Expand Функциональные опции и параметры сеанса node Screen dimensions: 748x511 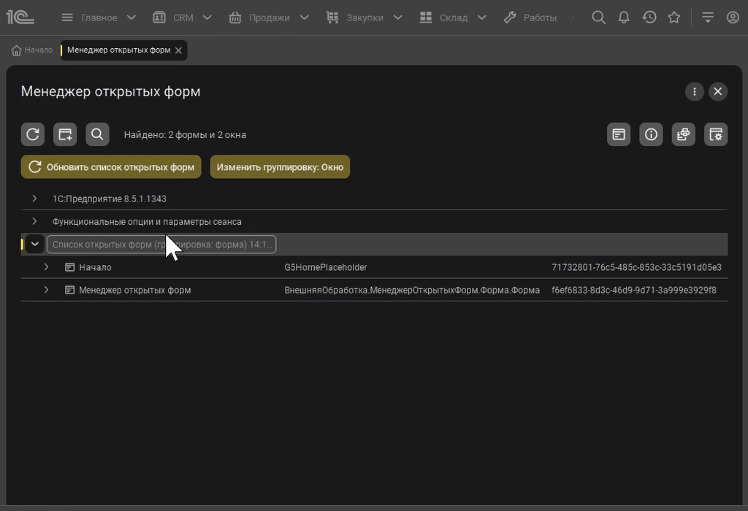pyautogui.click(x=34, y=221)
